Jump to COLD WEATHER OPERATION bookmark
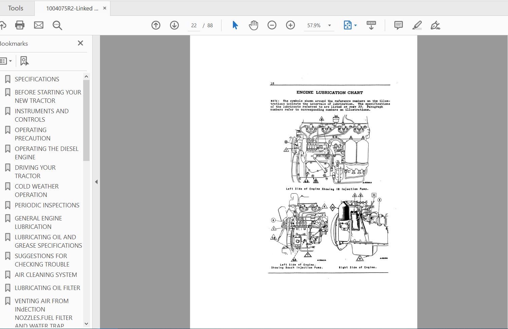The image size is (508, 329). click(x=37, y=191)
